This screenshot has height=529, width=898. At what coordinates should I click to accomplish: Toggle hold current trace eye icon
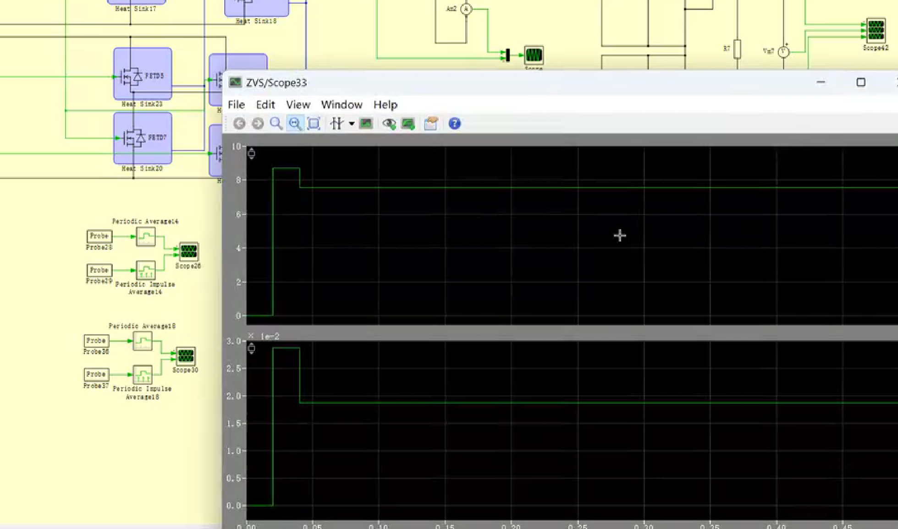[x=389, y=124]
